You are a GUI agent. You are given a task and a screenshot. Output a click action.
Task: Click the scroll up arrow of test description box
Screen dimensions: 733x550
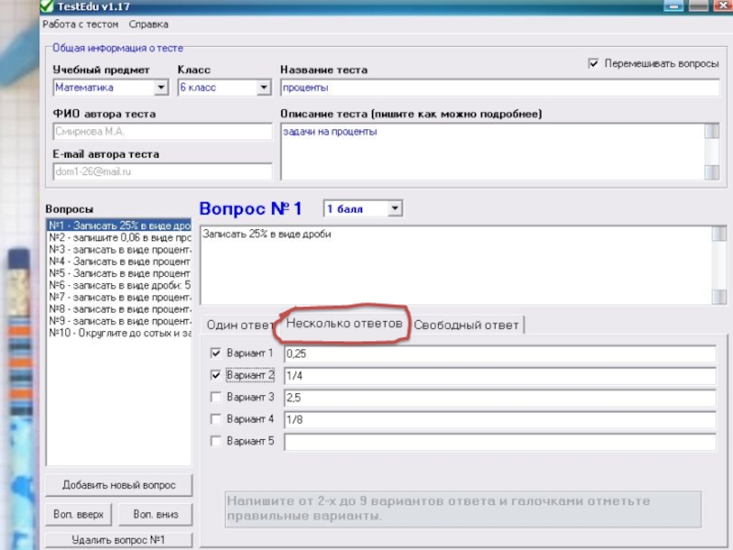tap(712, 131)
